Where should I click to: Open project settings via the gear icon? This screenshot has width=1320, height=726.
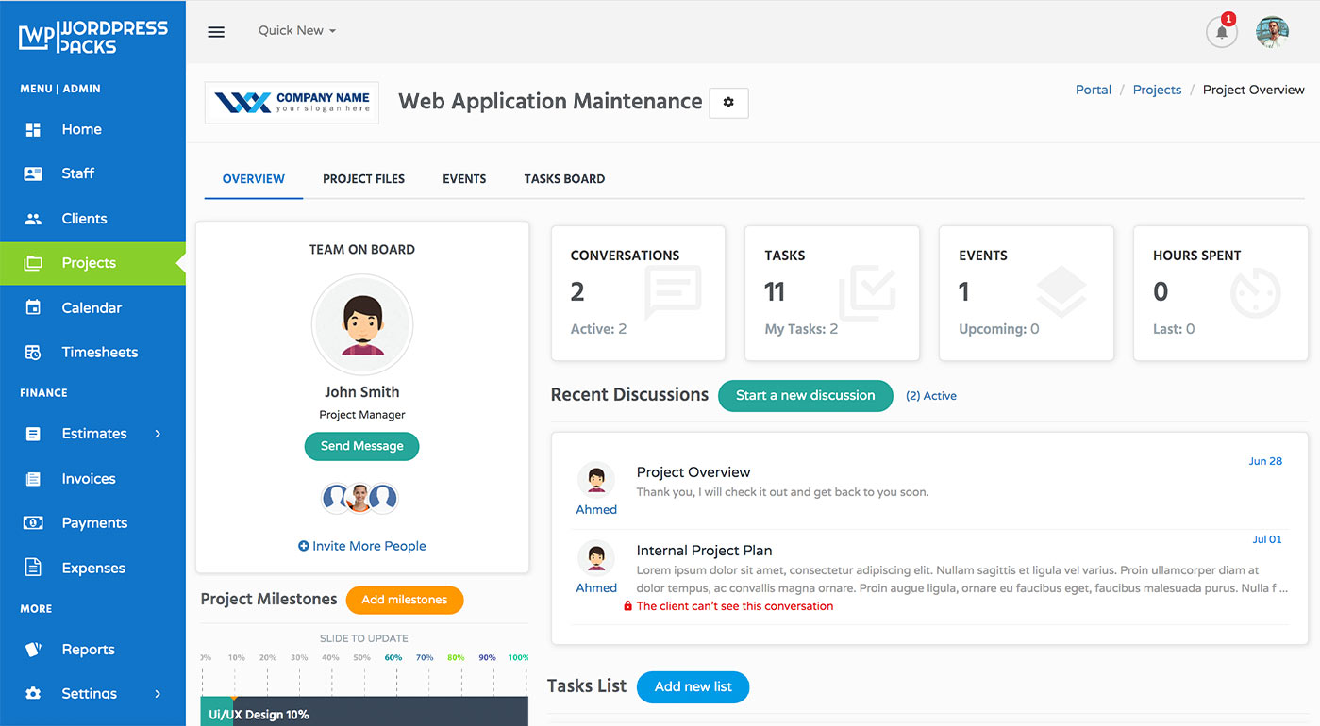coord(727,103)
